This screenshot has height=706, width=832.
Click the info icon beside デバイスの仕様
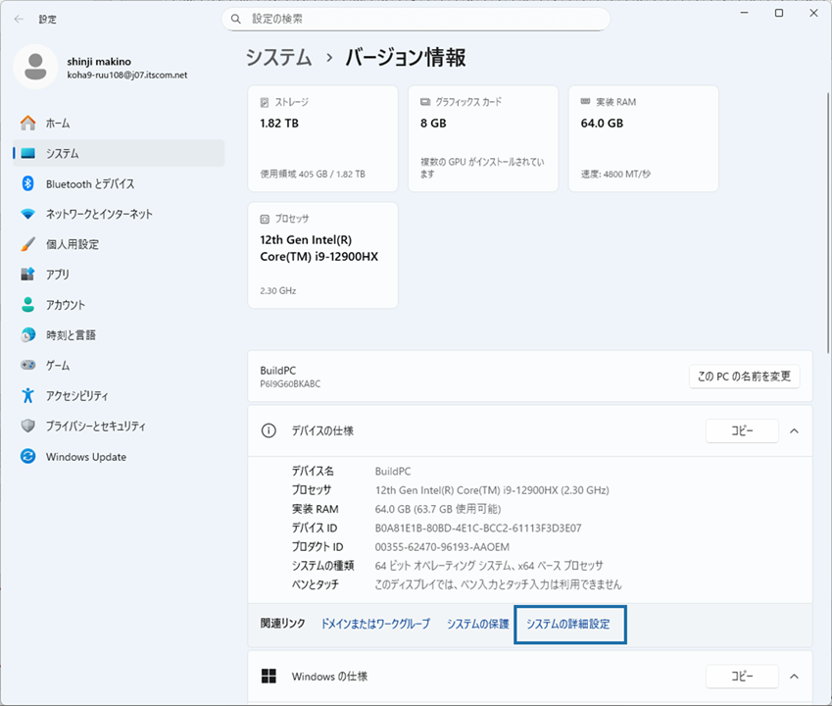pyautogui.click(x=269, y=430)
